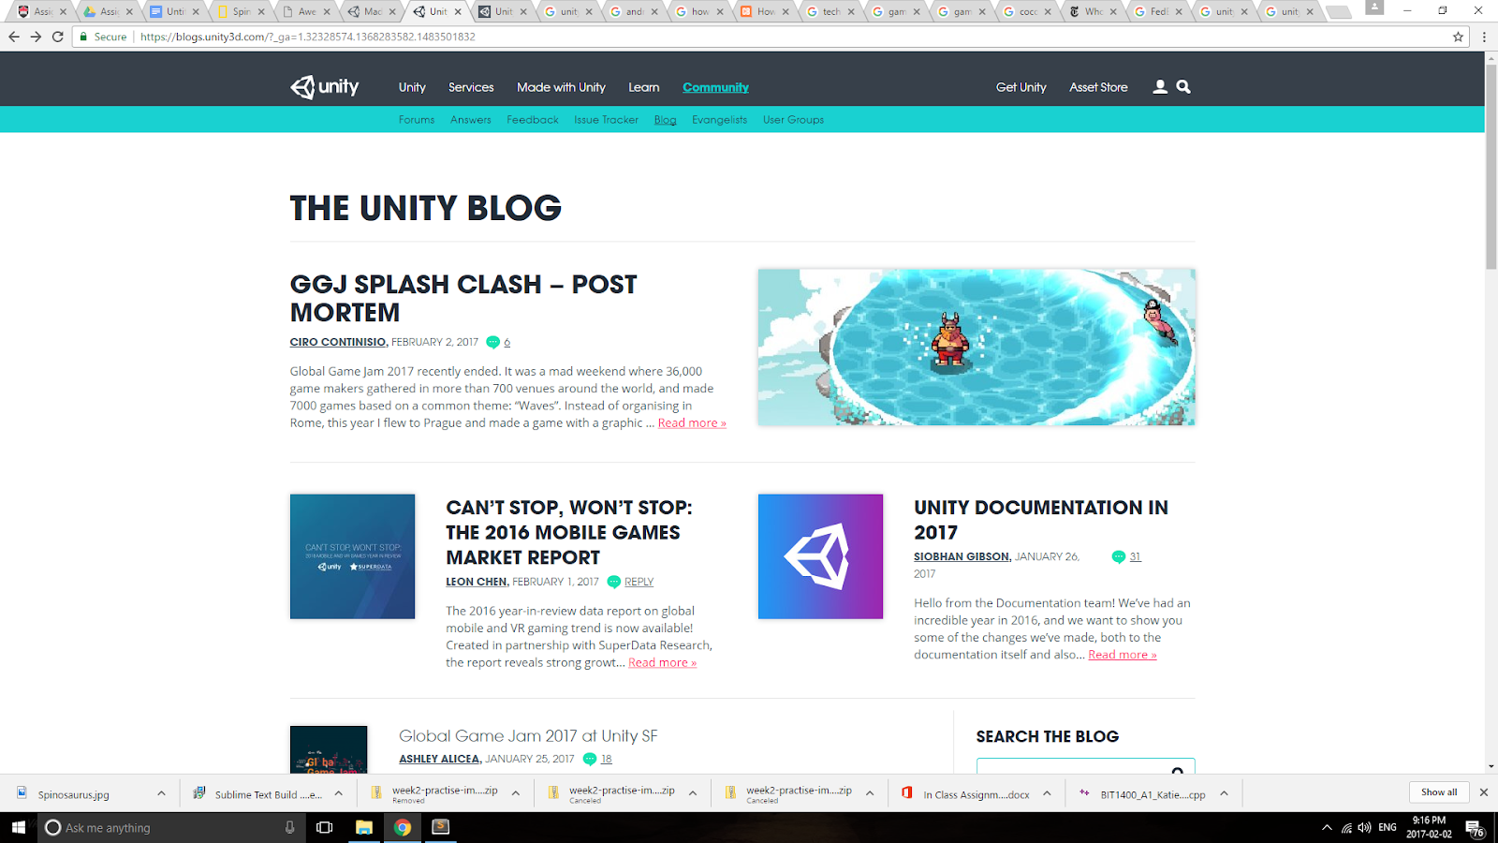
Task: Show hidden system tray icons
Action: (1327, 827)
